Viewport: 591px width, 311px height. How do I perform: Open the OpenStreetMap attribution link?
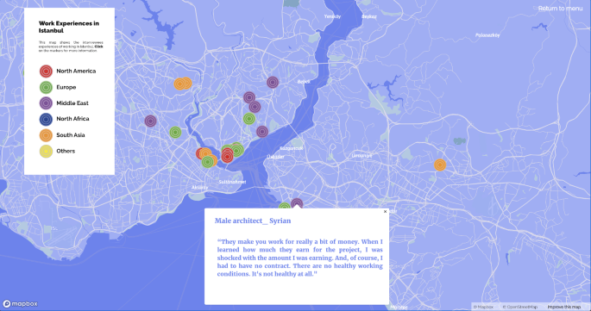coord(519,307)
